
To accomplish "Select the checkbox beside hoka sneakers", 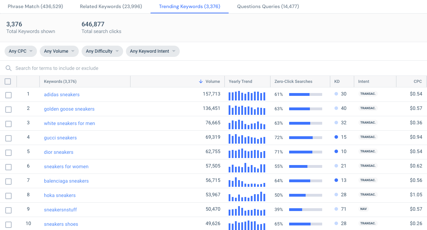I will (x=8, y=196).
